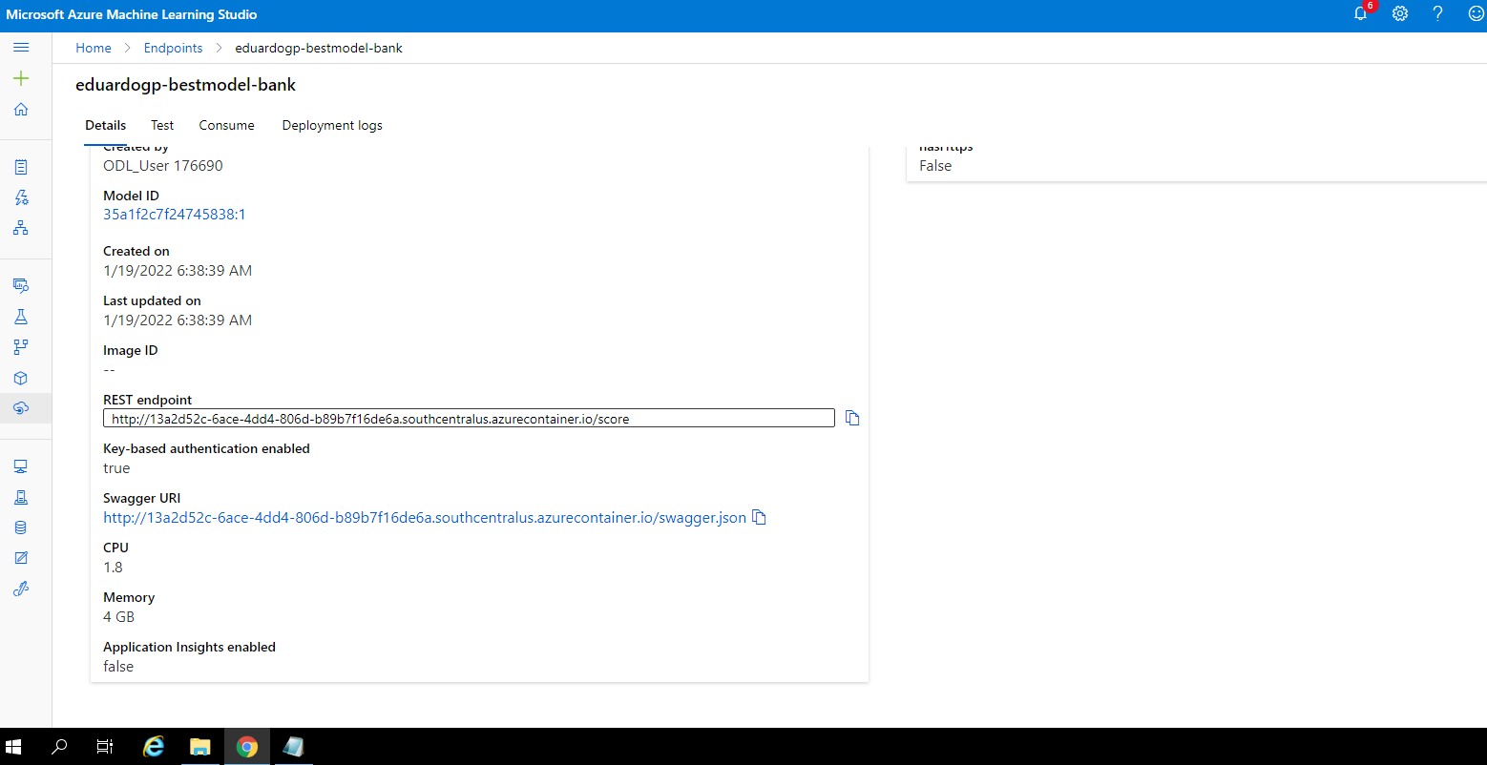Open the settings gear icon

pyautogui.click(x=1400, y=14)
